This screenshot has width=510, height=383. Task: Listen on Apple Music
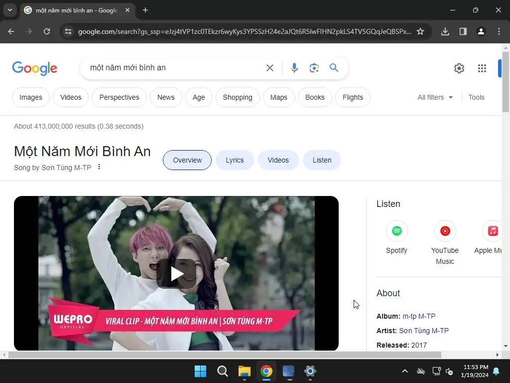tap(488, 238)
